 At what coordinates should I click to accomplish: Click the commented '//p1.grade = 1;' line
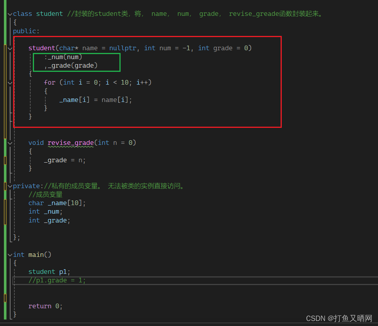[x=57, y=280]
